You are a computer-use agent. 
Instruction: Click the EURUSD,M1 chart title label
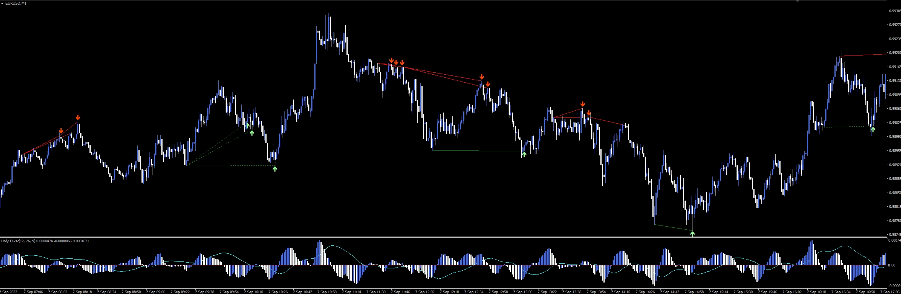[x=16, y=3]
